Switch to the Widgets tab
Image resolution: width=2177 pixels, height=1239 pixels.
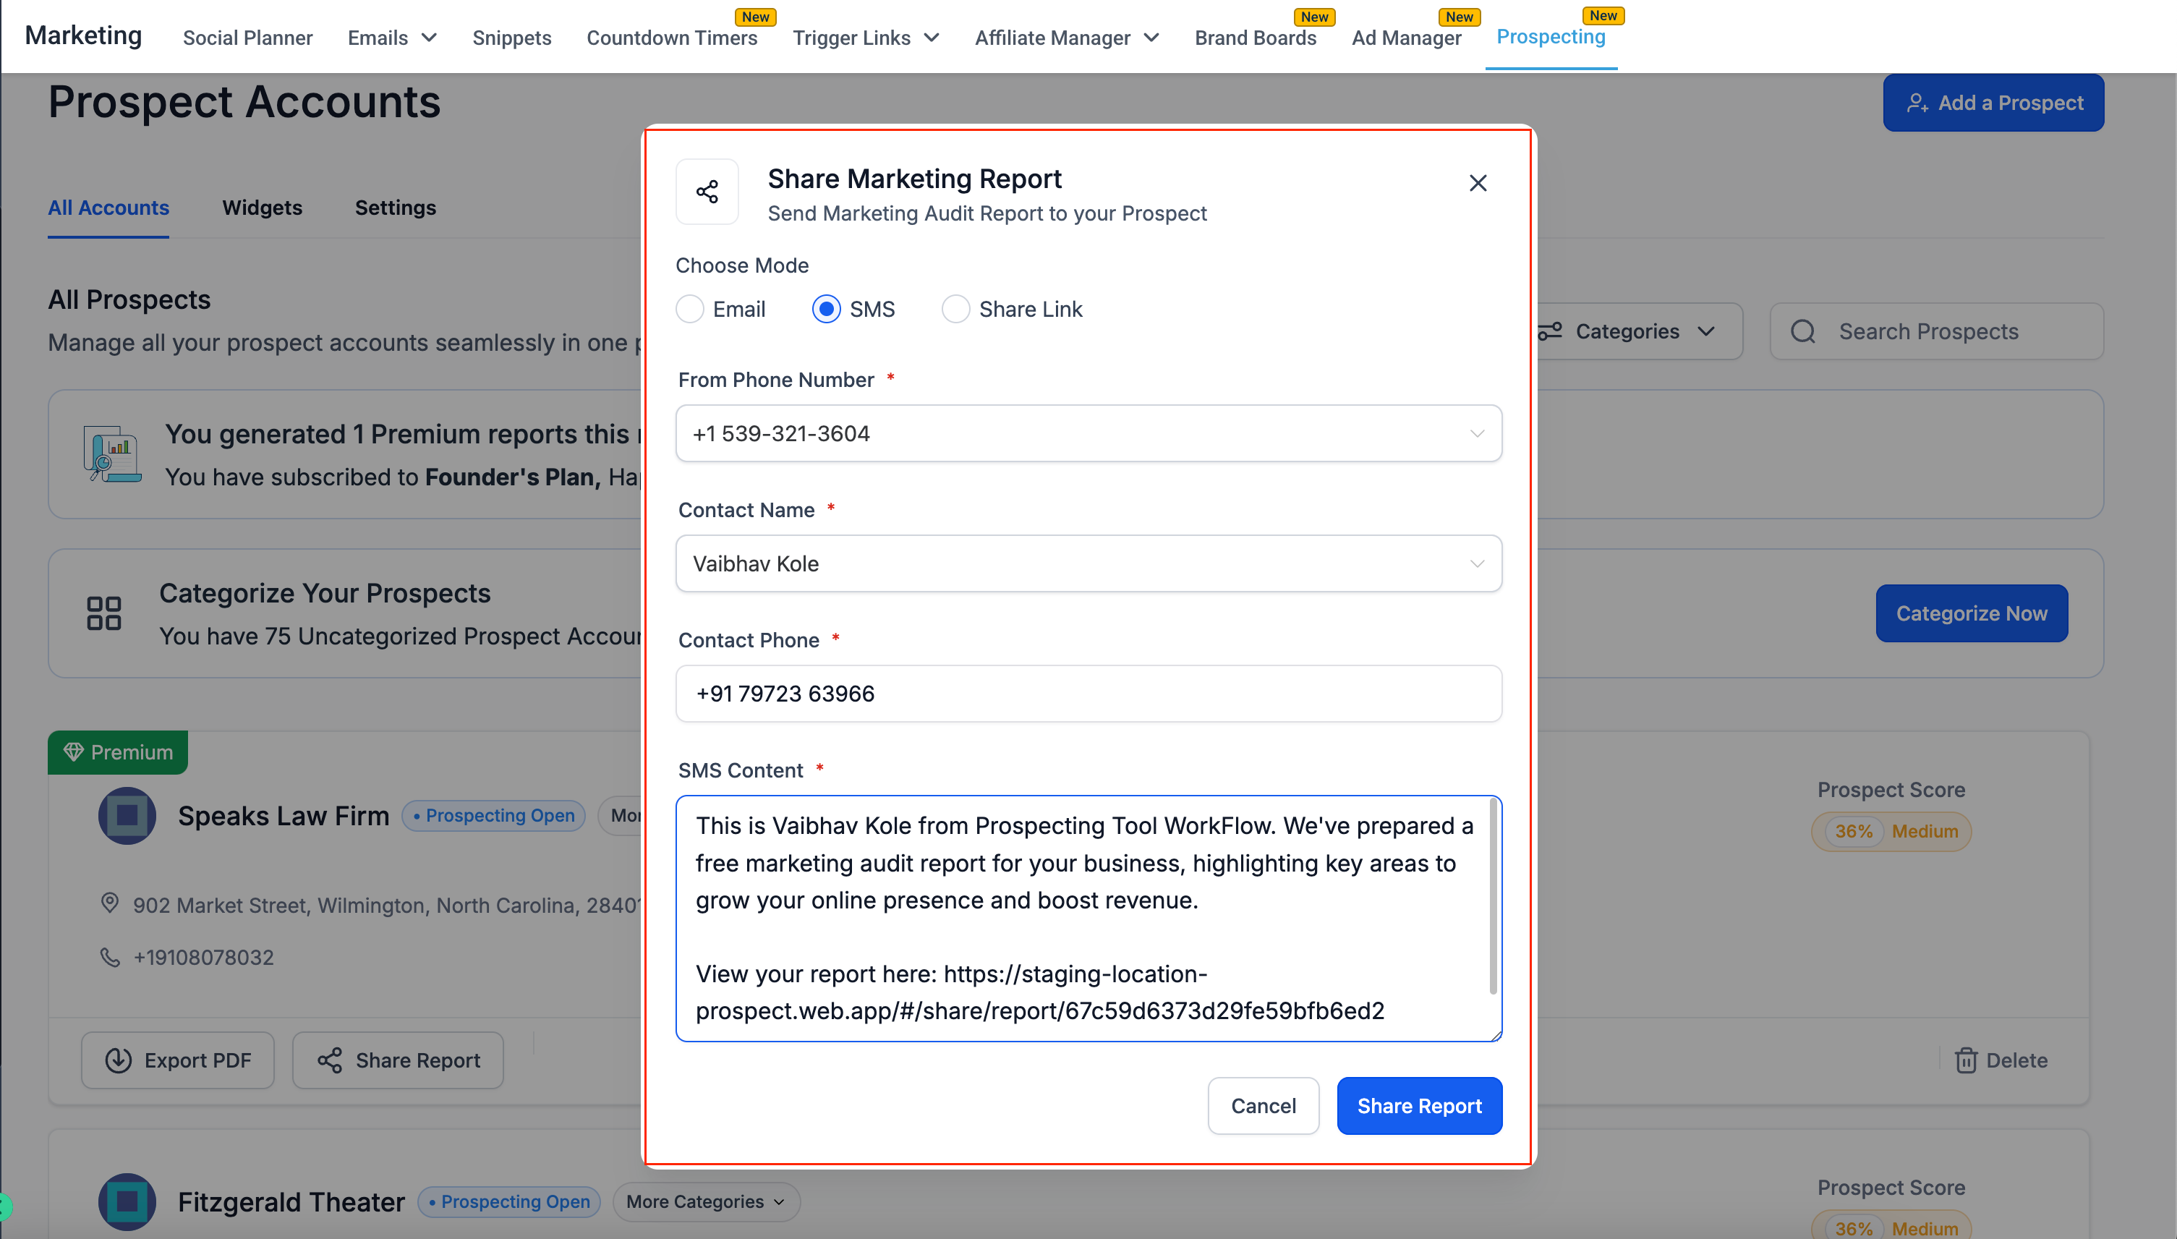click(262, 208)
